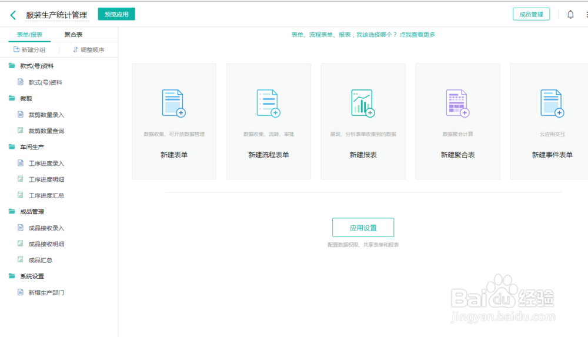Collapse the 系统设置 folder group
Viewport: 588px width, 337px height.
click(x=12, y=276)
